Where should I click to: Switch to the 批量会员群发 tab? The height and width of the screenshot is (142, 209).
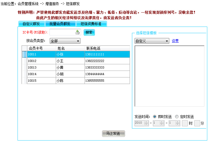[x=60, y=24]
